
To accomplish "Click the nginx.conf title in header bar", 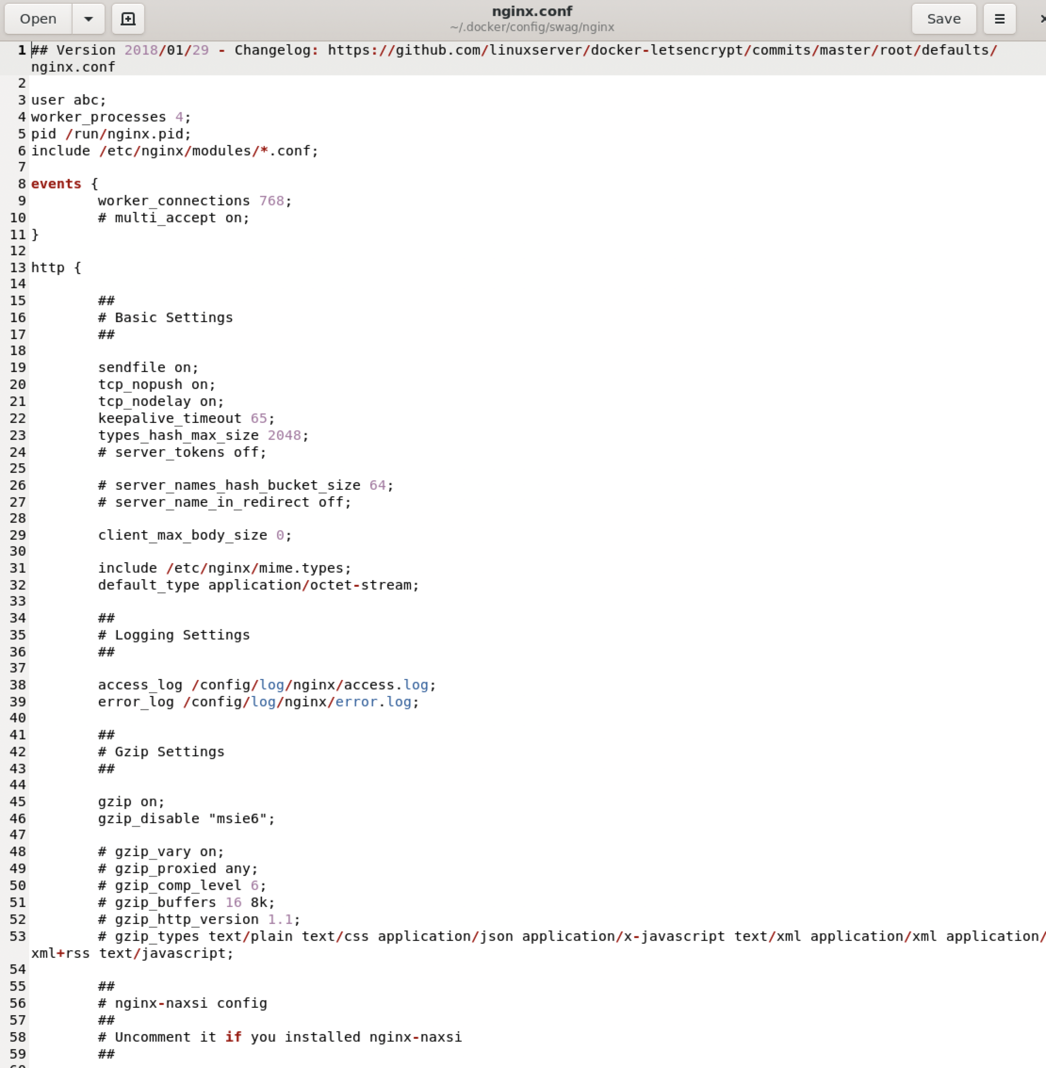I will (x=531, y=11).
